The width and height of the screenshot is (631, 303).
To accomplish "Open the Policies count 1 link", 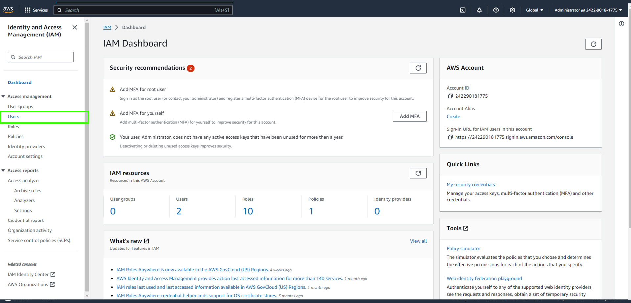I will tap(311, 211).
